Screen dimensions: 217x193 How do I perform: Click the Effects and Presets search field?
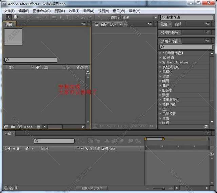[186, 47]
